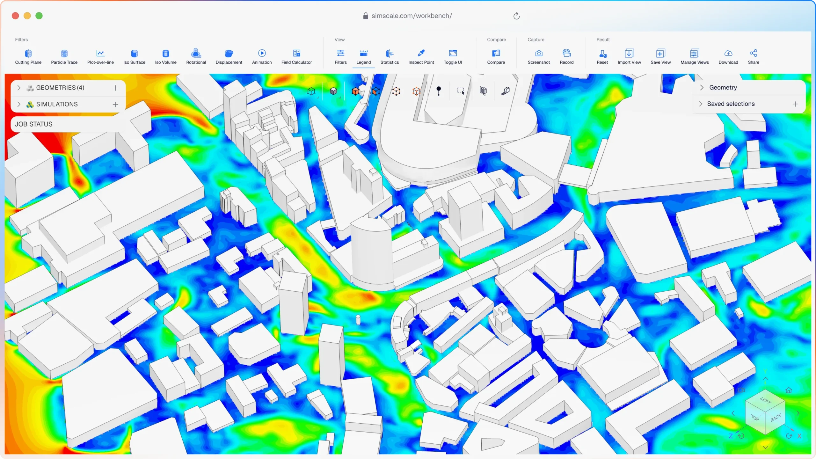Reset the result view
The image size is (816, 459).
(x=602, y=57)
